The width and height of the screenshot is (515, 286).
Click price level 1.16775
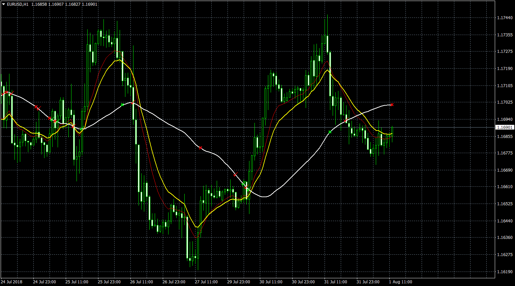click(505, 153)
